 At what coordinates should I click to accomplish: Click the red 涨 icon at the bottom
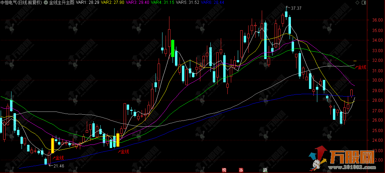click(x=241, y=170)
